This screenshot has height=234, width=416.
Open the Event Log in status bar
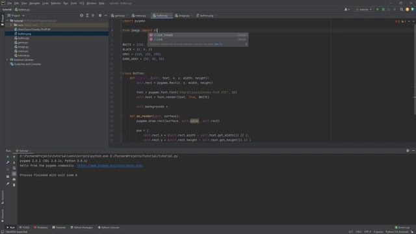[x=402, y=227]
